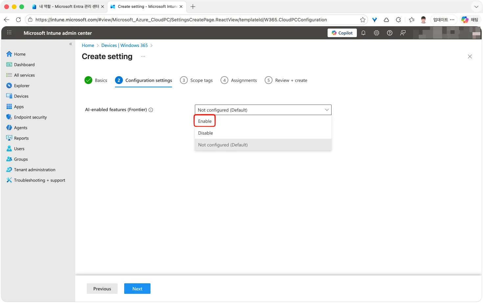Image resolution: width=483 pixels, height=303 pixels.
Task: Click the Previous button
Action: click(102, 289)
